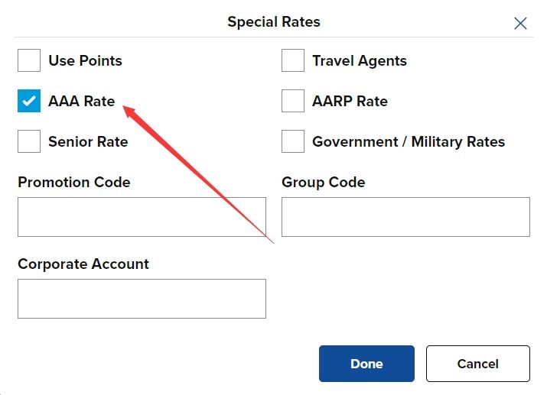Click the "Senior Rate" label text
This screenshot has width=547, height=395.
pyautogui.click(x=88, y=141)
